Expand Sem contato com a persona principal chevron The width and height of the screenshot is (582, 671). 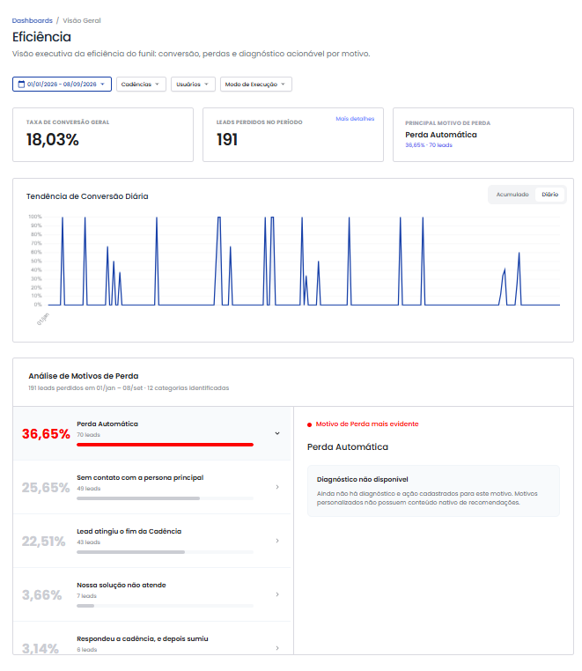click(277, 487)
